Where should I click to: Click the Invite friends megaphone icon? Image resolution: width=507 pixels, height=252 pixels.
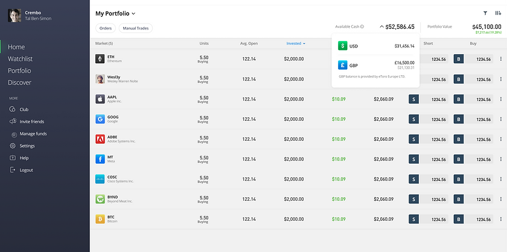pos(13,121)
